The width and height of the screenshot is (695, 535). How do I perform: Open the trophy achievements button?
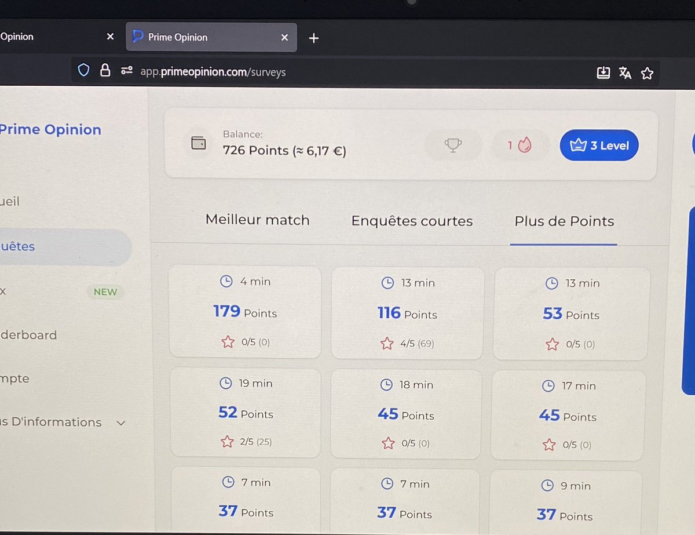point(453,145)
